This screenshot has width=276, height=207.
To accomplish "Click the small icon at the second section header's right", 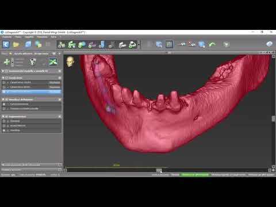I will 60,78.
